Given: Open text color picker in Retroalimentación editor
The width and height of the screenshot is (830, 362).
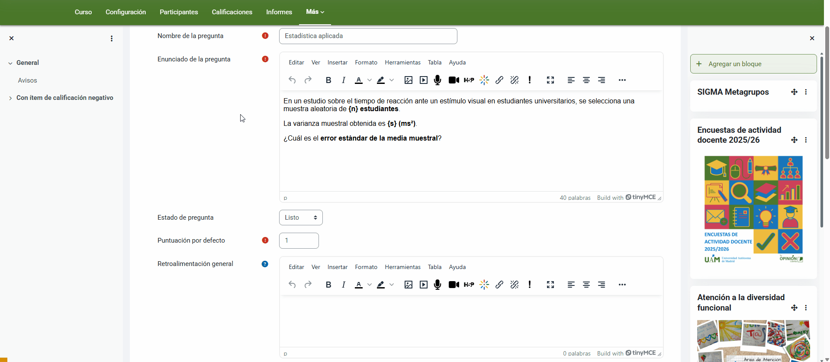Looking at the screenshot, I should (370, 285).
